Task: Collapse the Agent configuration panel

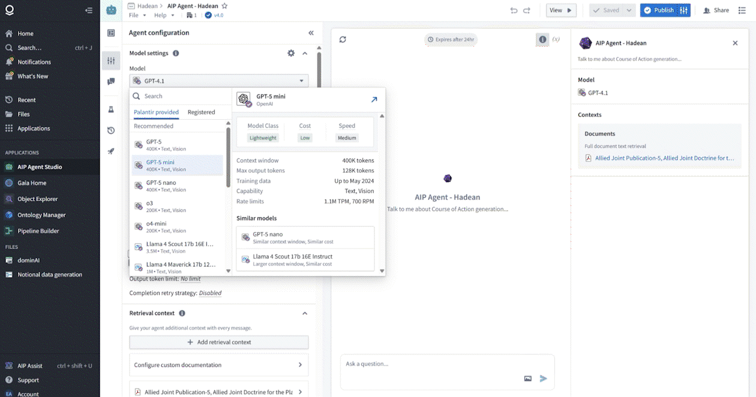Action: pos(311,33)
